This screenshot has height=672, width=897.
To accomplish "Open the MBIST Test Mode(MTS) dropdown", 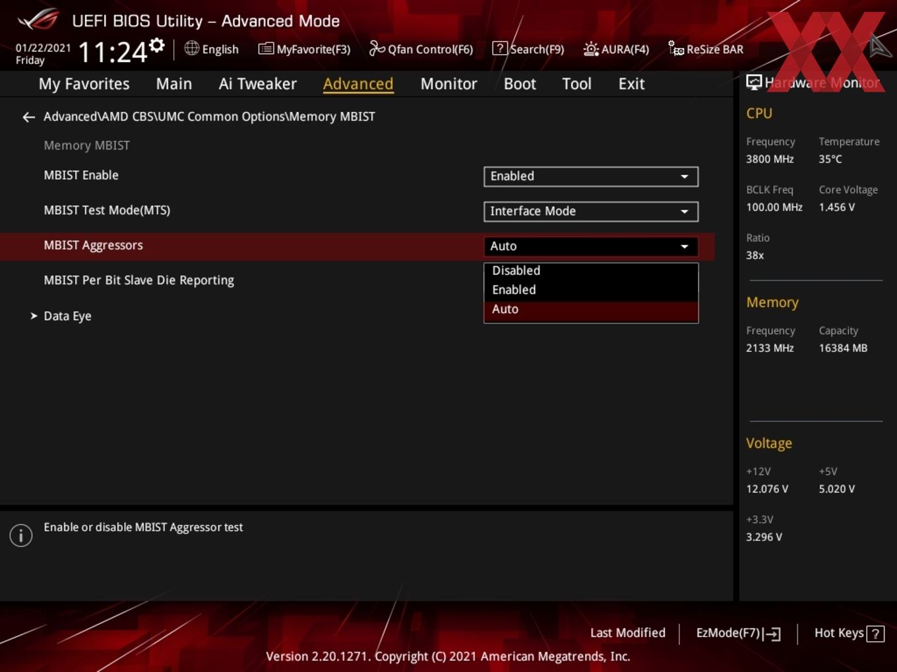I will 591,211.
